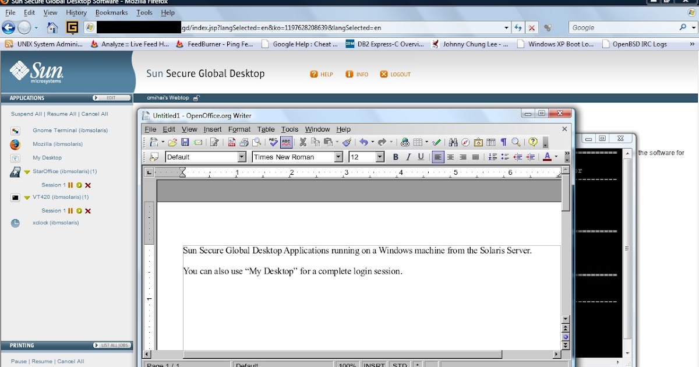
Task: Set Align Left paragraph alignment
Action: (x=438, y=157)
